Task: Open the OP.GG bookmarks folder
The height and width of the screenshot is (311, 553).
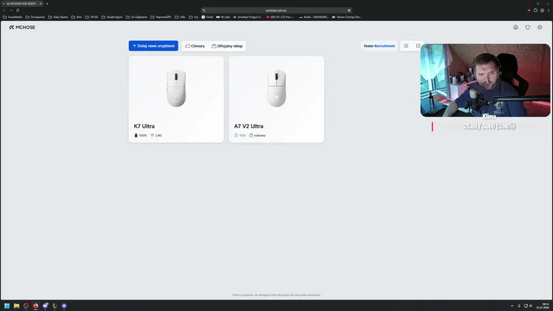Action: click(91, 17)
